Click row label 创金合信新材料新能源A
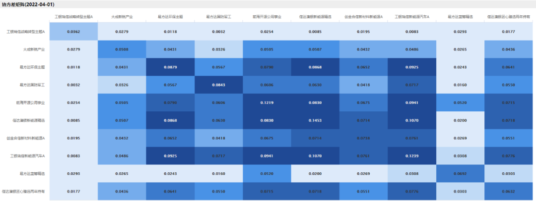The height and width of the screenshot is (202, 536). [26, 138]
